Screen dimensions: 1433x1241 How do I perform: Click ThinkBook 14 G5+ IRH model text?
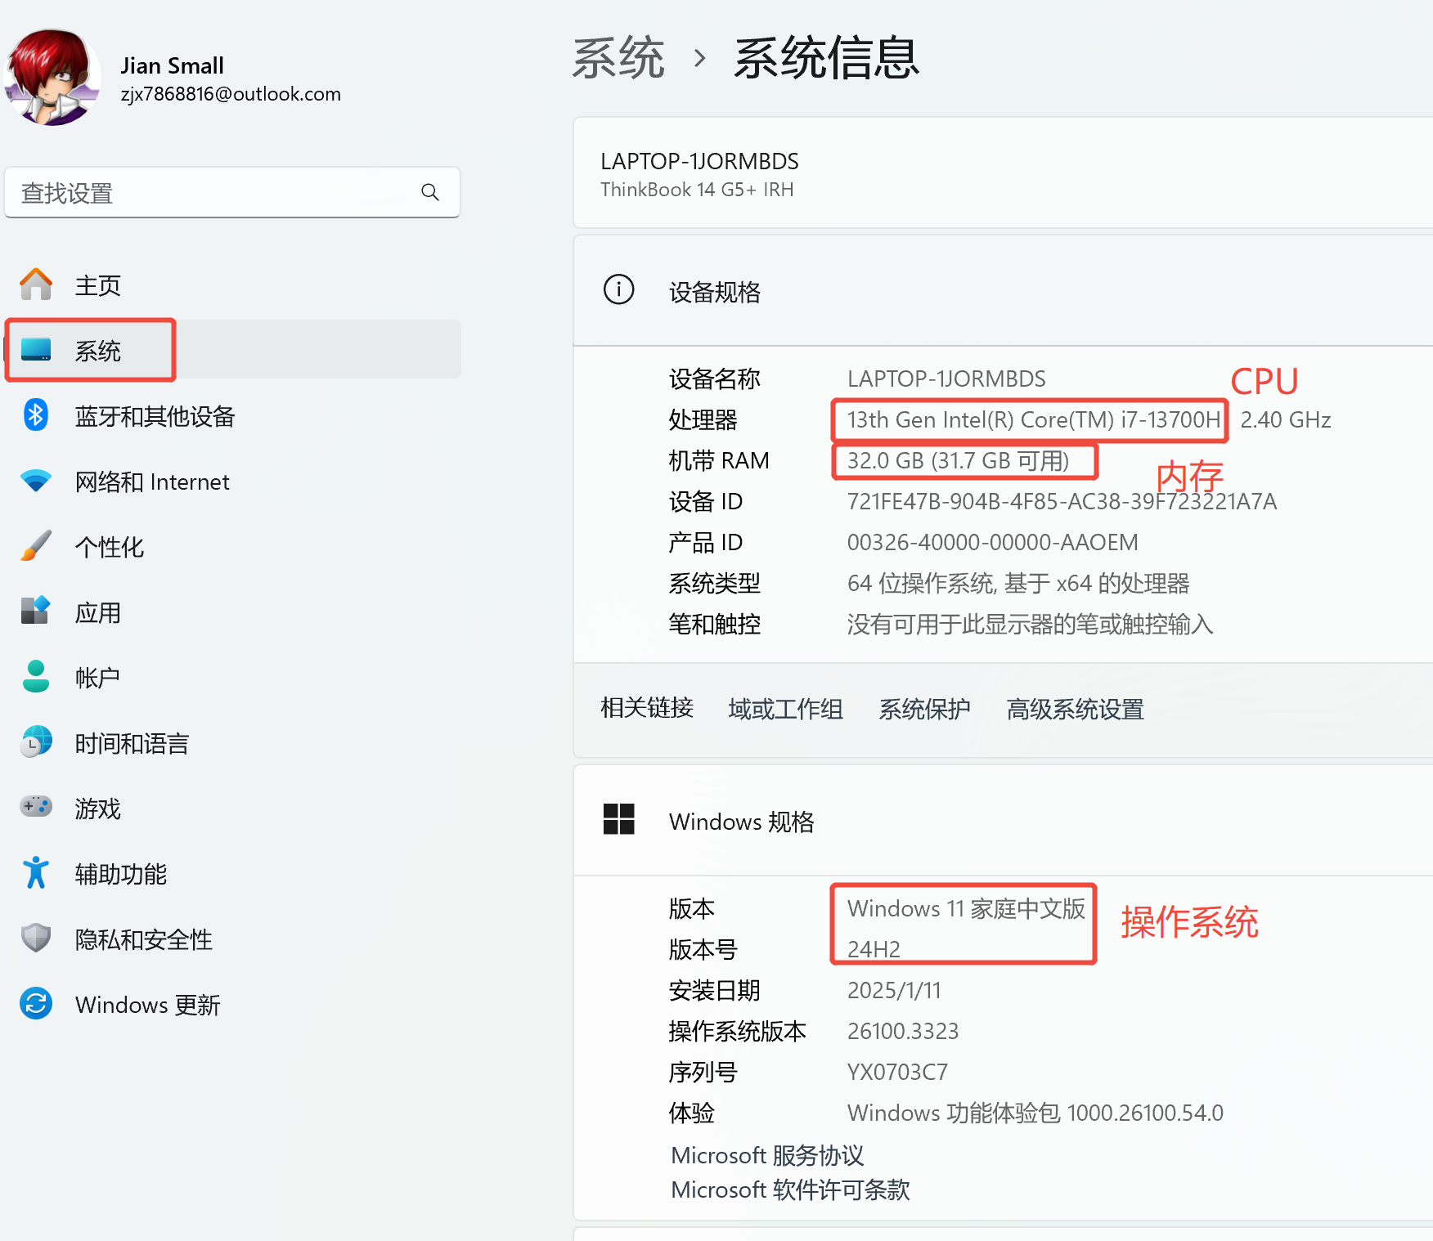(697, 190)
